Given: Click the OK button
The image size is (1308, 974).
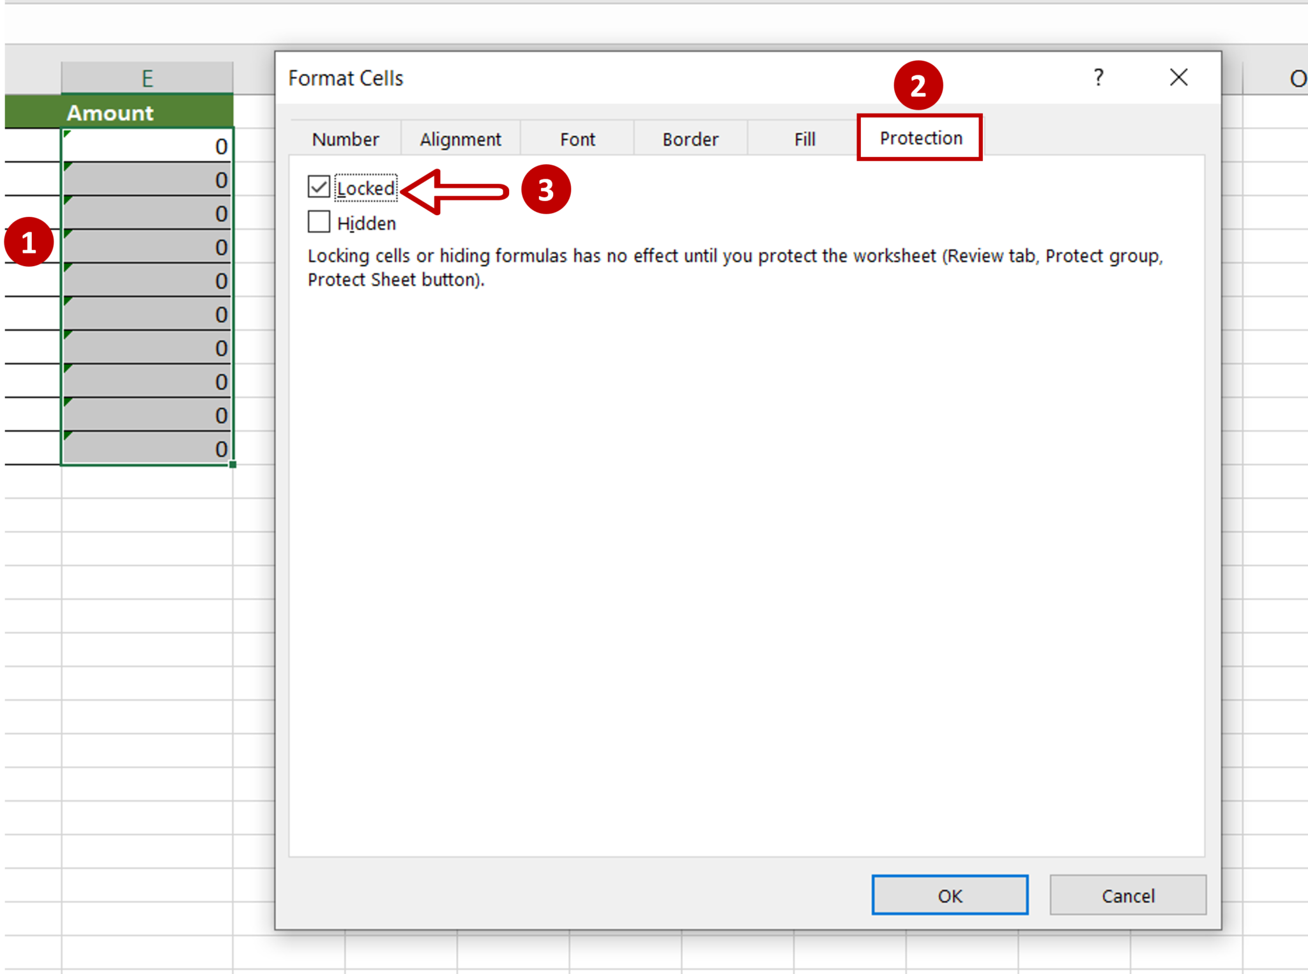Looking at the screenshot, I should [x=950, y=895].
